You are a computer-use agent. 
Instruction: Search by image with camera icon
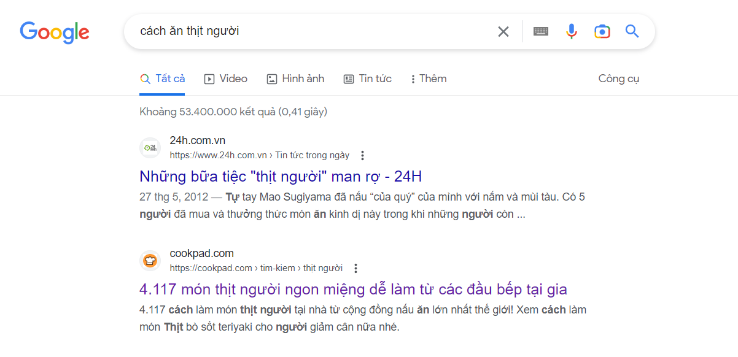coord(602,31)
